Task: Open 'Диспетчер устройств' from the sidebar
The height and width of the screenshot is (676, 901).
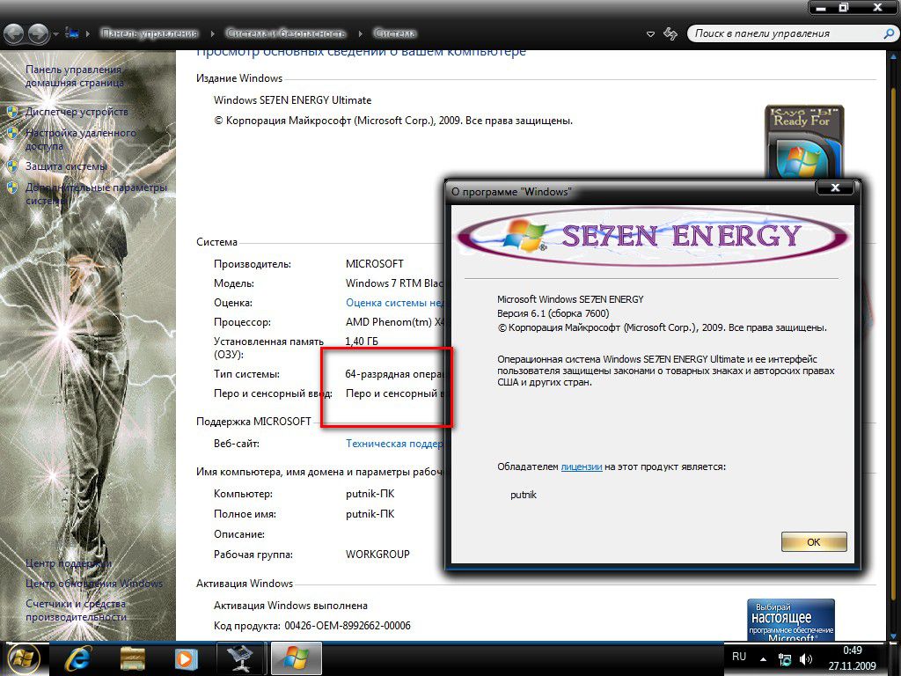Action: point(77,112)
